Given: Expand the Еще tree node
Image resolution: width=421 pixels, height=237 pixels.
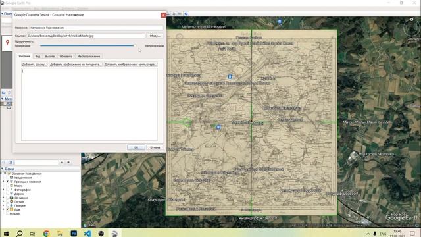Looking at the screenshot, I should [3, 209].
